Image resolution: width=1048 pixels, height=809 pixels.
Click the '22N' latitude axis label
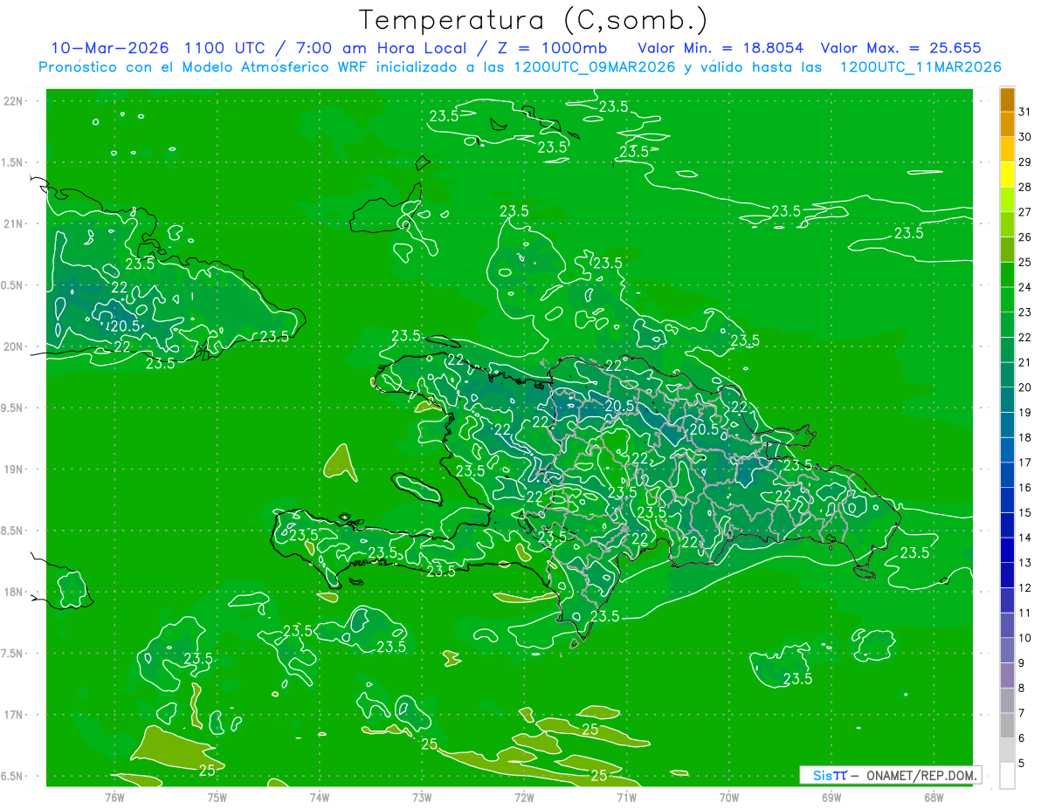tap(14, 100)
